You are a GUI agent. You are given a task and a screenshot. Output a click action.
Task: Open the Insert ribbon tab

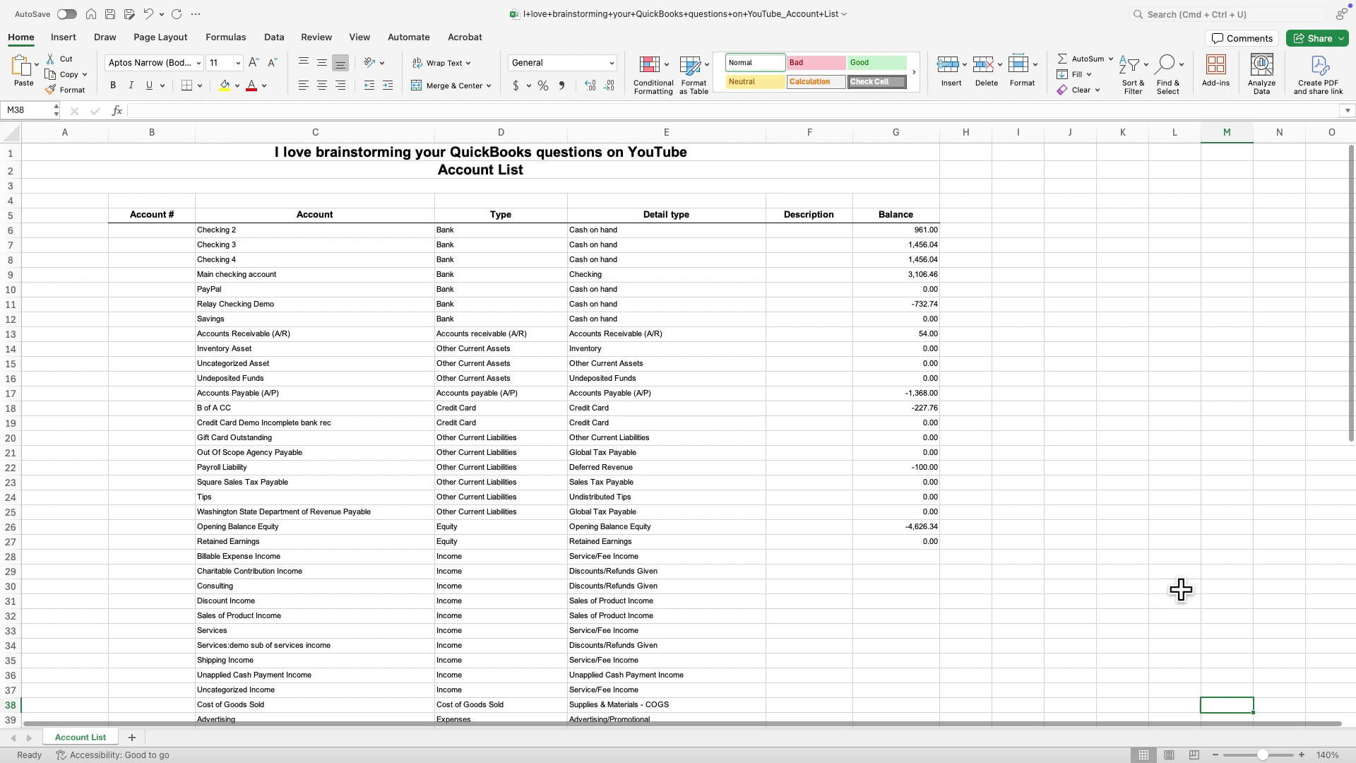[64, 37]
